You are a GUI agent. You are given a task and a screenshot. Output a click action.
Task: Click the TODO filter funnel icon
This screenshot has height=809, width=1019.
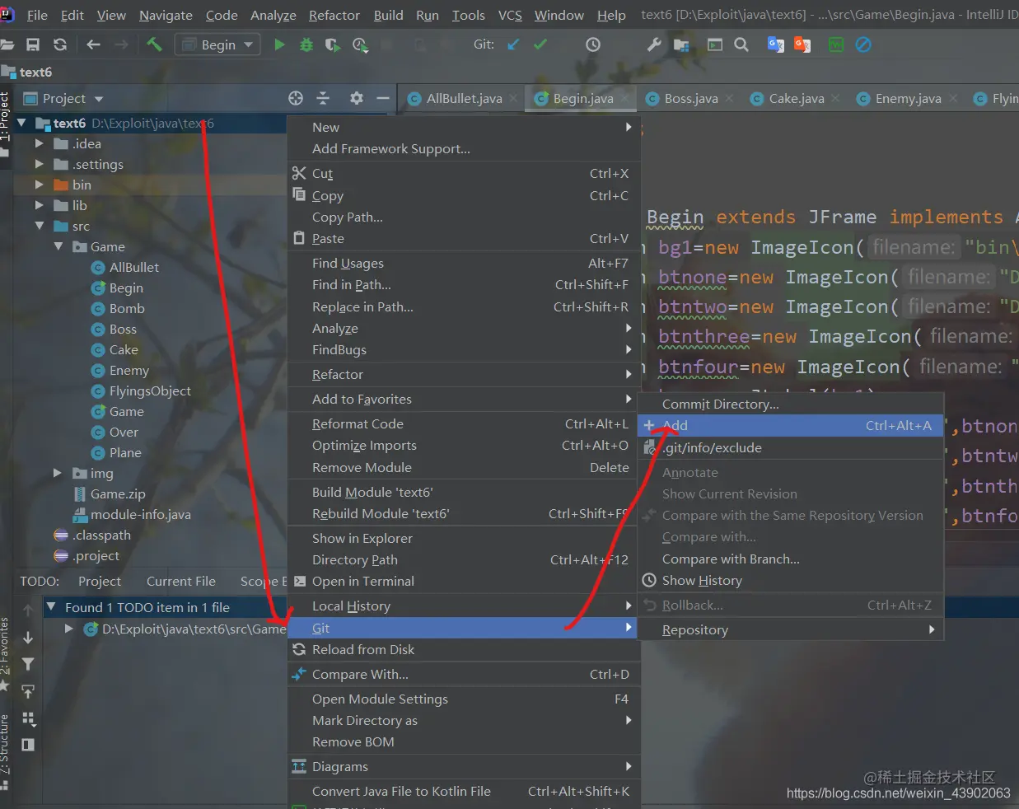point(28,664)
